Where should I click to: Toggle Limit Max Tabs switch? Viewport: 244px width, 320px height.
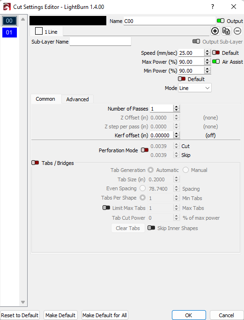(x=106, y=208)
